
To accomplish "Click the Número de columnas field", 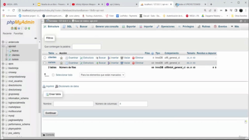I will (133, 104).
